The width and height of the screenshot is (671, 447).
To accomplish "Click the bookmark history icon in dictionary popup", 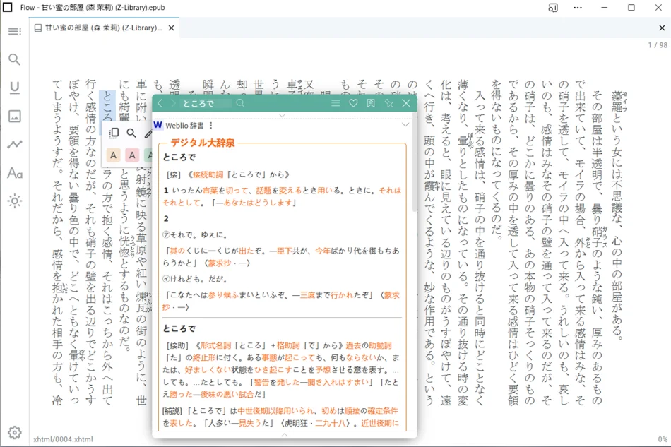I will coord(371,103).
